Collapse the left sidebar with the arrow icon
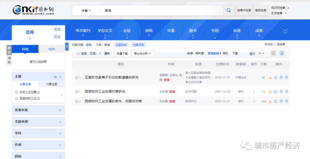 [67, 46]
